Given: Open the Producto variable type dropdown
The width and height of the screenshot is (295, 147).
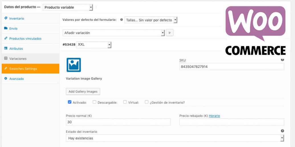Looking at the screenshot, I should (x=68, y=7).
